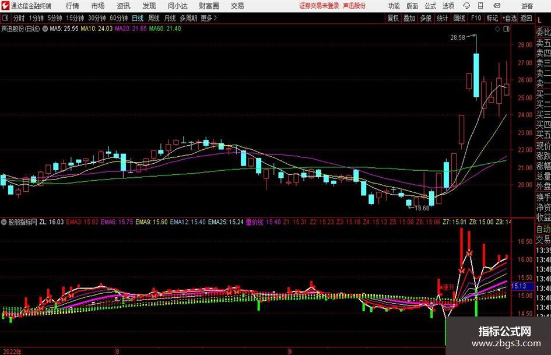Switch to the 60分钟 period tab
Screen dimensions: 551x355
(119, 18)
